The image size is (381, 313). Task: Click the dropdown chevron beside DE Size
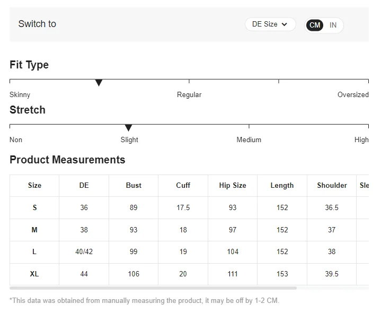click(285, 24)
